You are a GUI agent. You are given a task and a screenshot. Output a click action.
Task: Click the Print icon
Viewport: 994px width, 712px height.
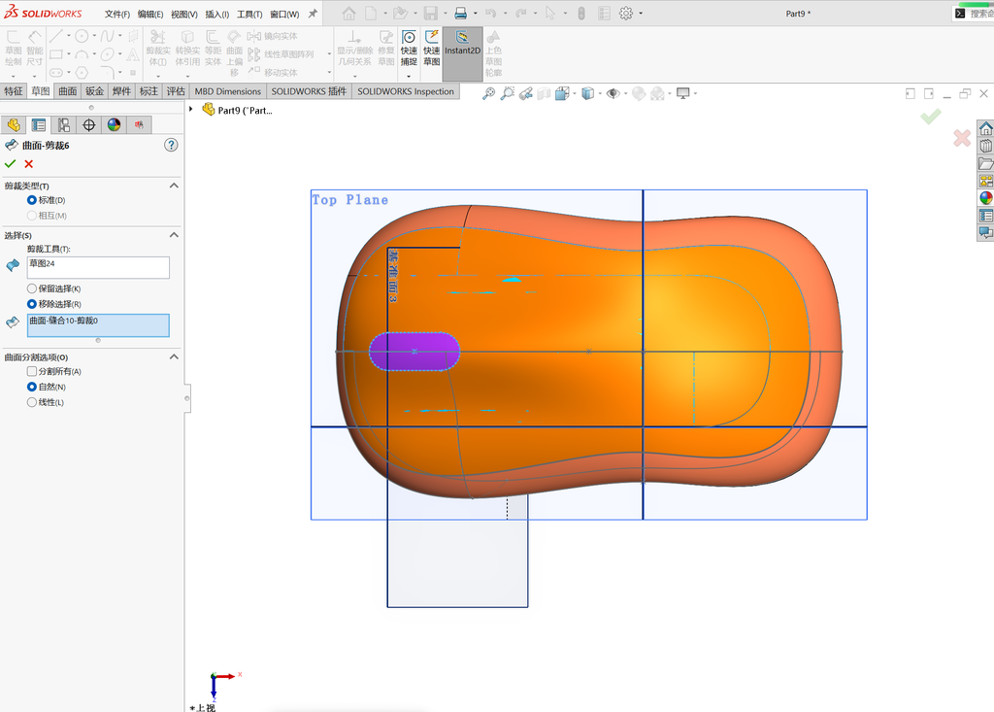(461, 14)
